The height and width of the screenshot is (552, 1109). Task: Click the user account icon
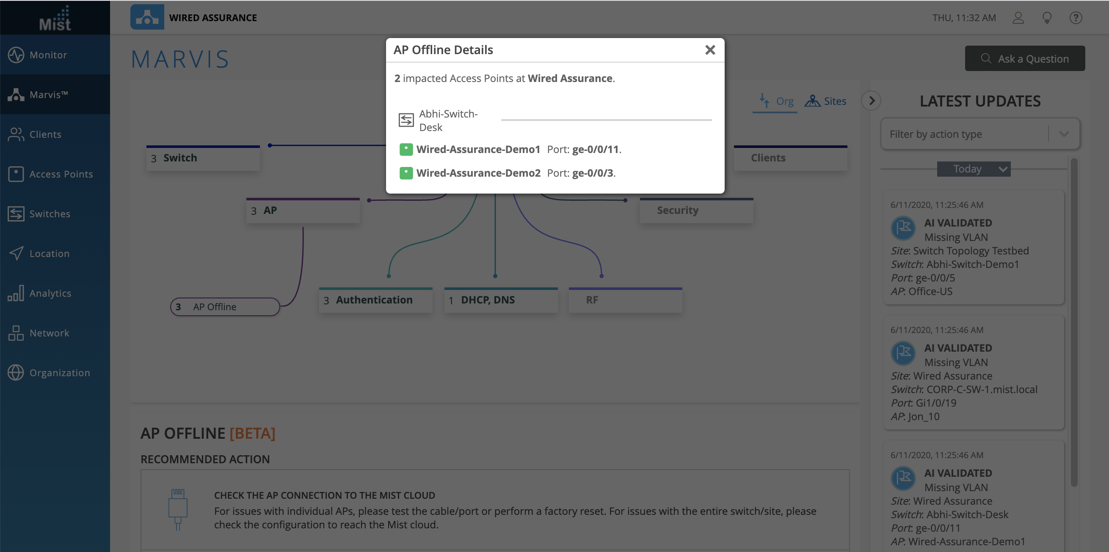pyautogui.click(x=1018, y=18)
